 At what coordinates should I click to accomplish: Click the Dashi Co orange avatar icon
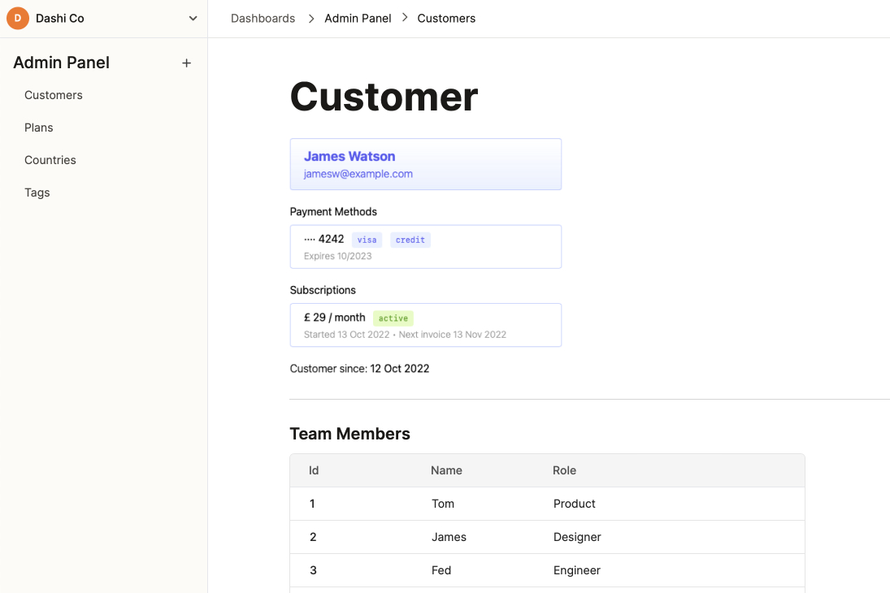[x=18, y=18]
